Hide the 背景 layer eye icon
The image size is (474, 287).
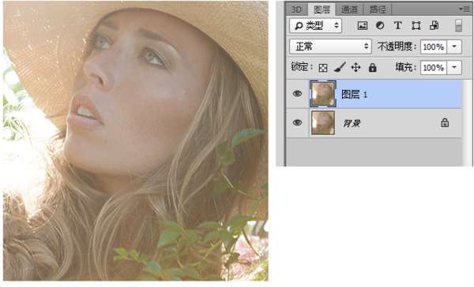click(x=298, y=122)
